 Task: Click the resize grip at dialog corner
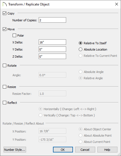pos(119,154)
